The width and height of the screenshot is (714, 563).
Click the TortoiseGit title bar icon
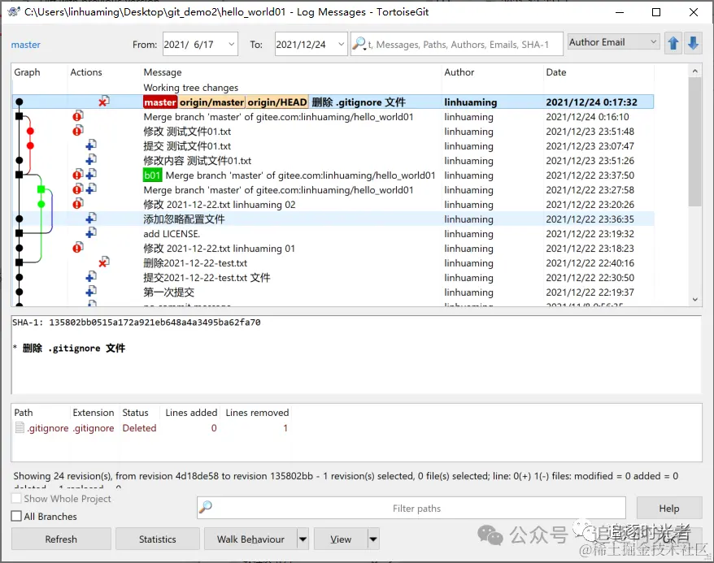click(14, 12)
